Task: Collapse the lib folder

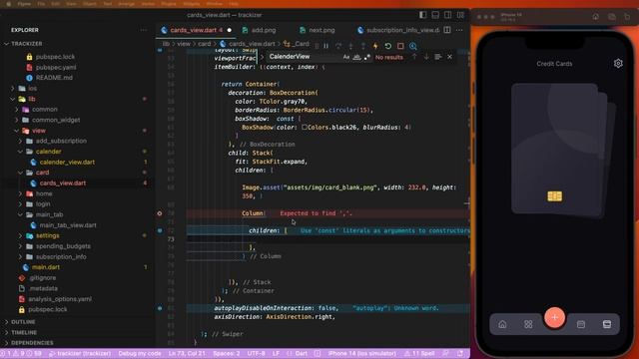Action: [13, 99]
